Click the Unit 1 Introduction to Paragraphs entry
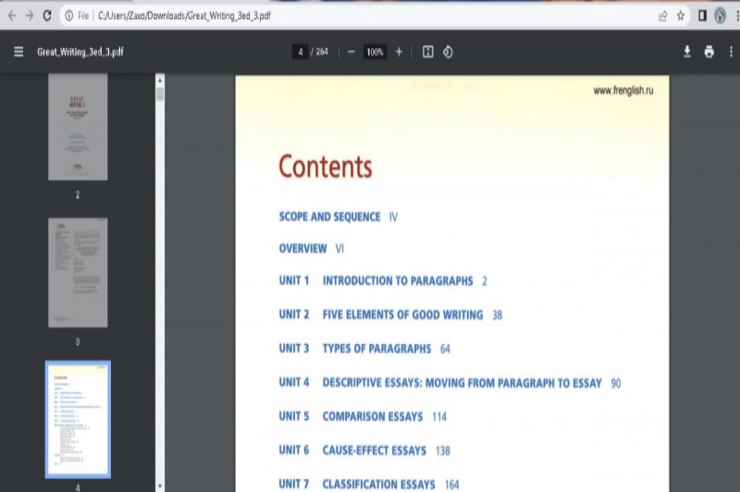 [397, 281]
